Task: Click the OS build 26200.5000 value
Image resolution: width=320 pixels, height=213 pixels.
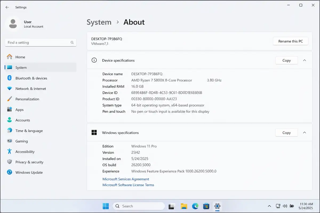Action: (141, 165)
